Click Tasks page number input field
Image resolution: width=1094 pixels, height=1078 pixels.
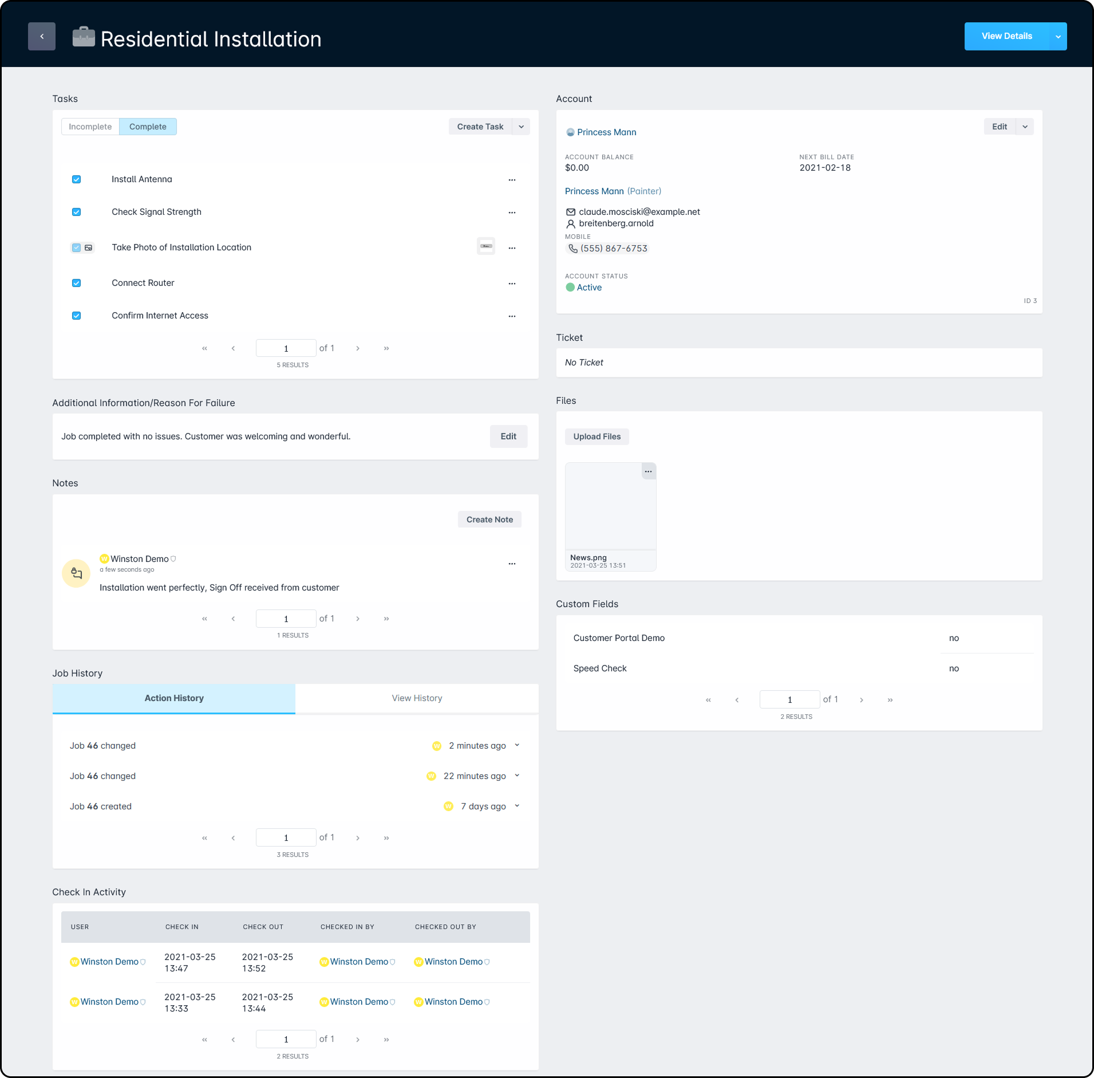(x=286, y=348)
